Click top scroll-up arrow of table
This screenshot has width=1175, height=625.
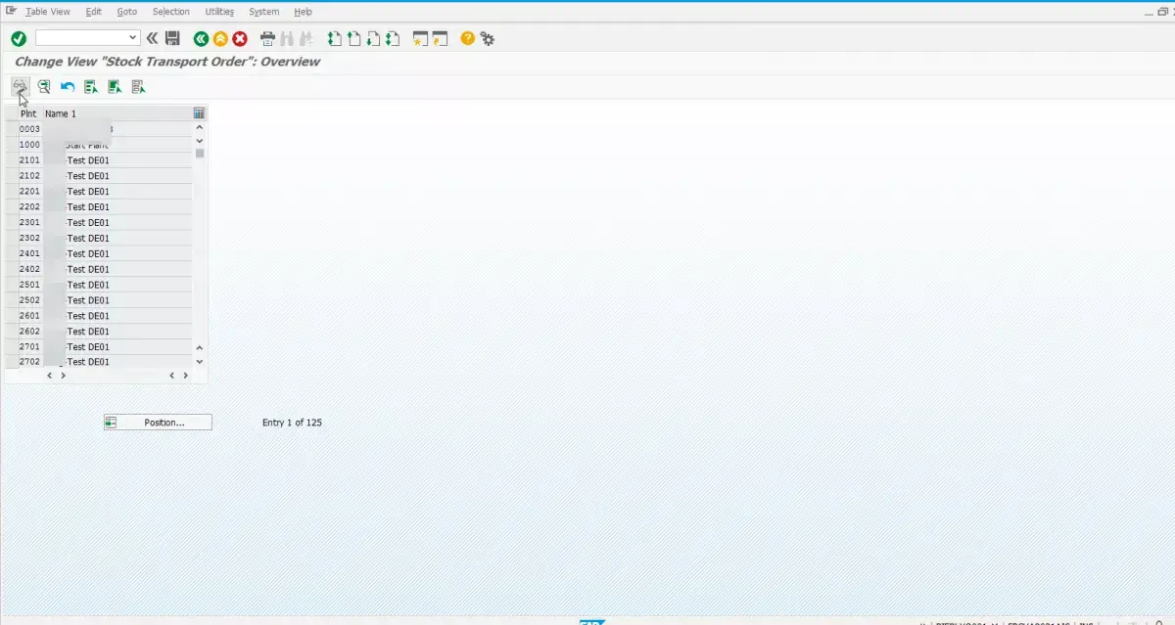coord(200,128)
